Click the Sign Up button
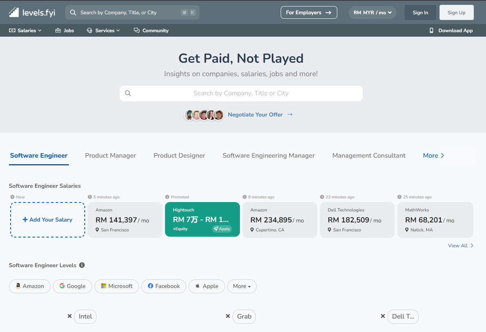Viewport: 486px width, 332px height. pos(456,12)
